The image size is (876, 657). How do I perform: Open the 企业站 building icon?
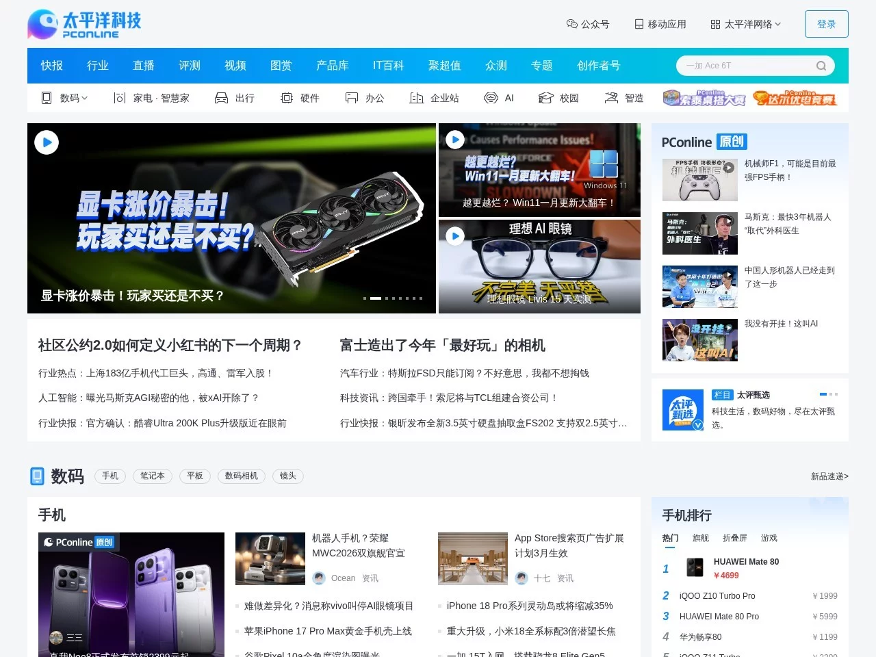(x=416, y=97)
